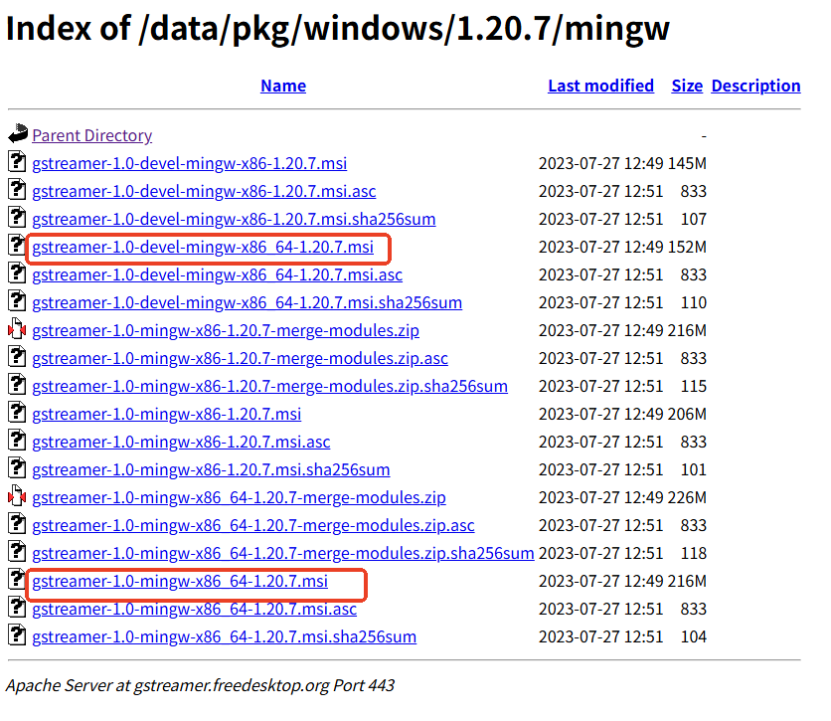Open gstreamer-1.0-devel-mingw-x86-1.20.7.msi.asc signature link

204,191
